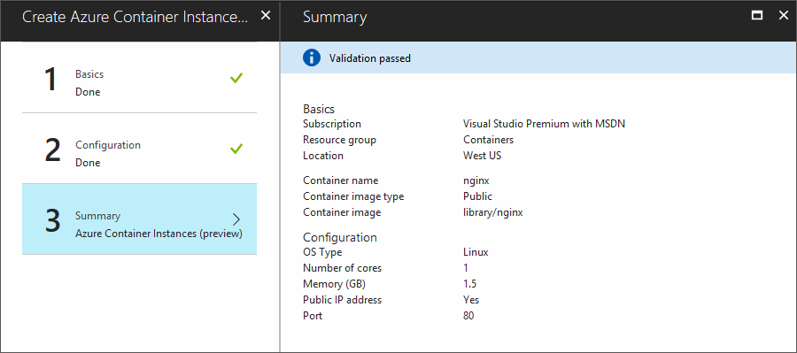The height and width of the screenshot is (353, 797).
Task: Close the Create Azure Container Instances blade
Action: [x=266, y=16]
